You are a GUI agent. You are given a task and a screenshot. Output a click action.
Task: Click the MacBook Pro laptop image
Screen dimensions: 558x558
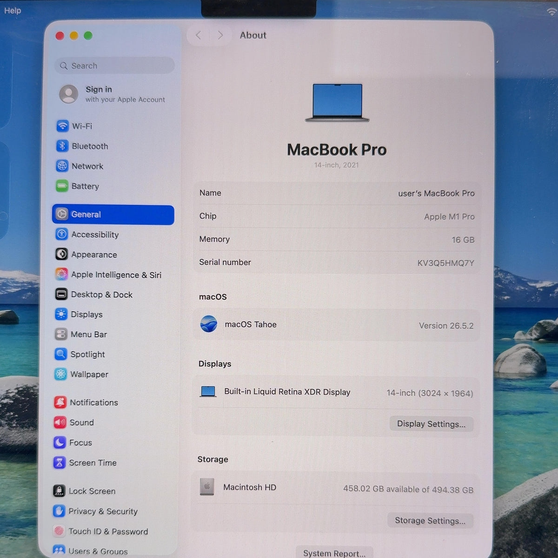click(x=337, y=103)
